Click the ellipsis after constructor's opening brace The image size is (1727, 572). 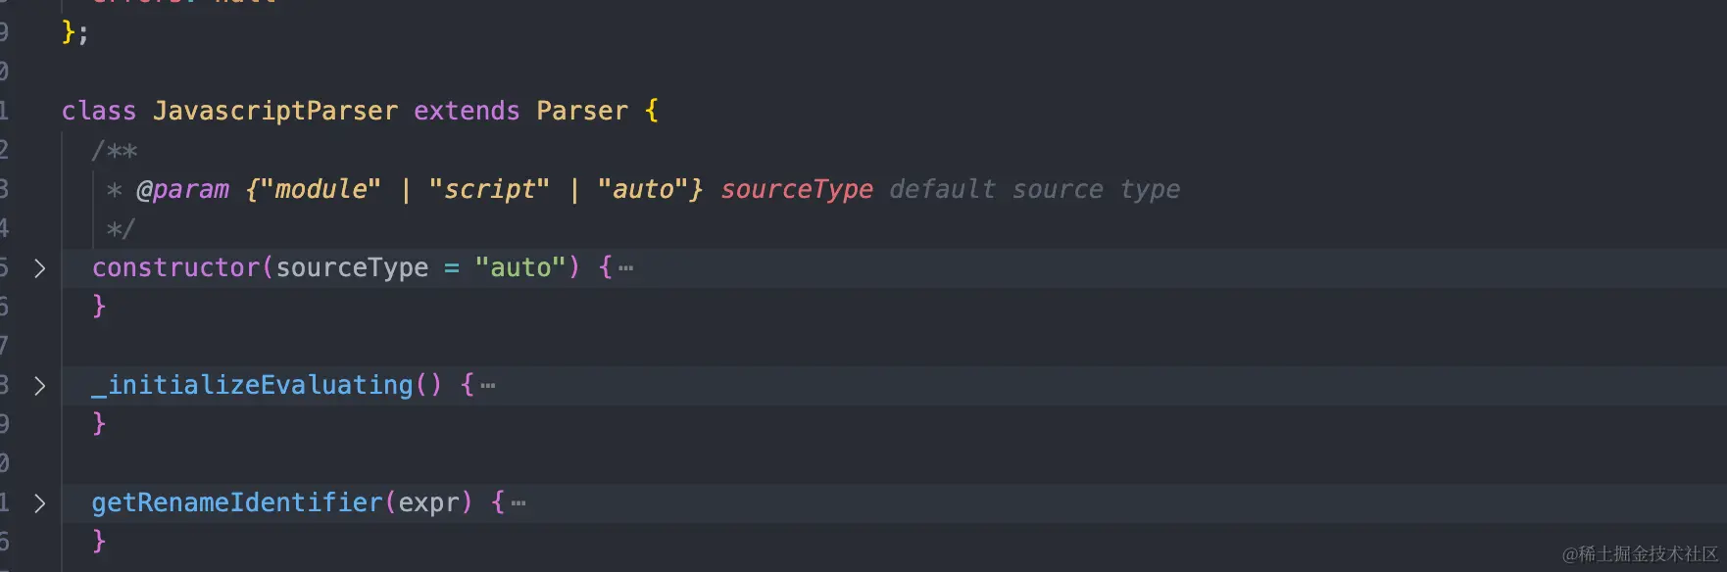[x=625, y=268]
